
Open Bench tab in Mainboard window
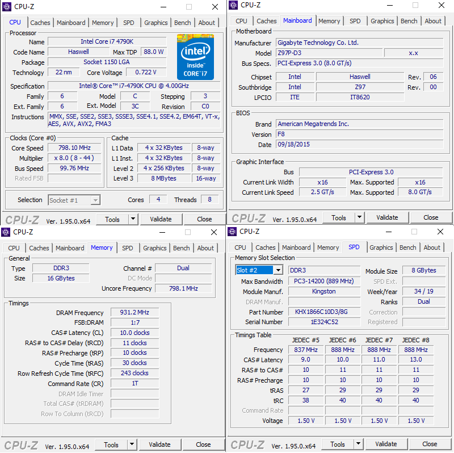pyautogui.click(x=409, y=21)
